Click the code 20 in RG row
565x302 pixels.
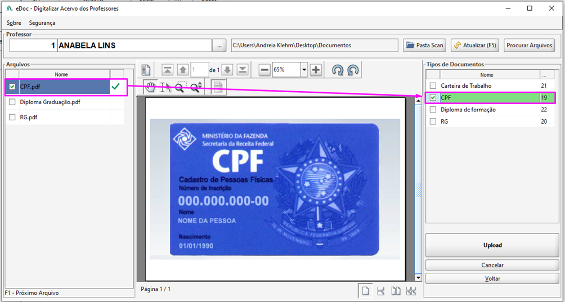coord(544,121)
